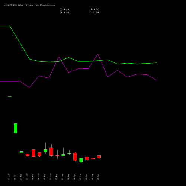186x186 pixels.
Task: Click the red candle above 01 Sep
Action: pyautogui.click(x=75, y=156)
